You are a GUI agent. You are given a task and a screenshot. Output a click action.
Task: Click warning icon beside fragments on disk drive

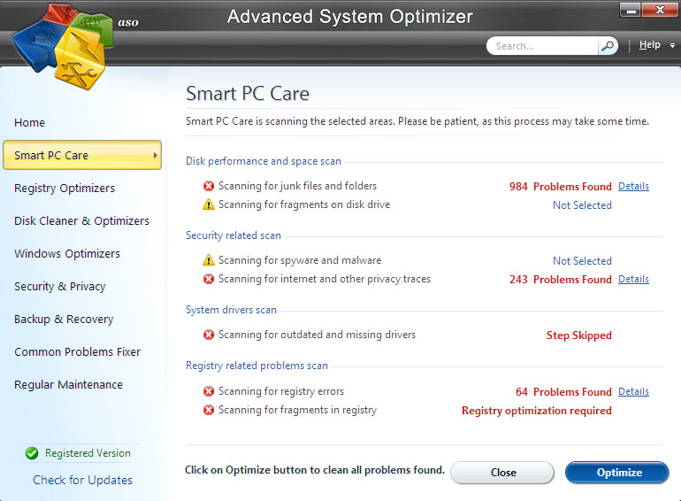pyautogui.click(x=209, y=204)
